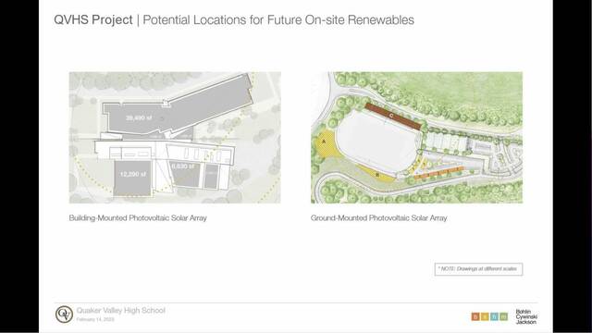592x333 pixels.
Task: Click the white athletic field on site plan
Action: [378, 141]
